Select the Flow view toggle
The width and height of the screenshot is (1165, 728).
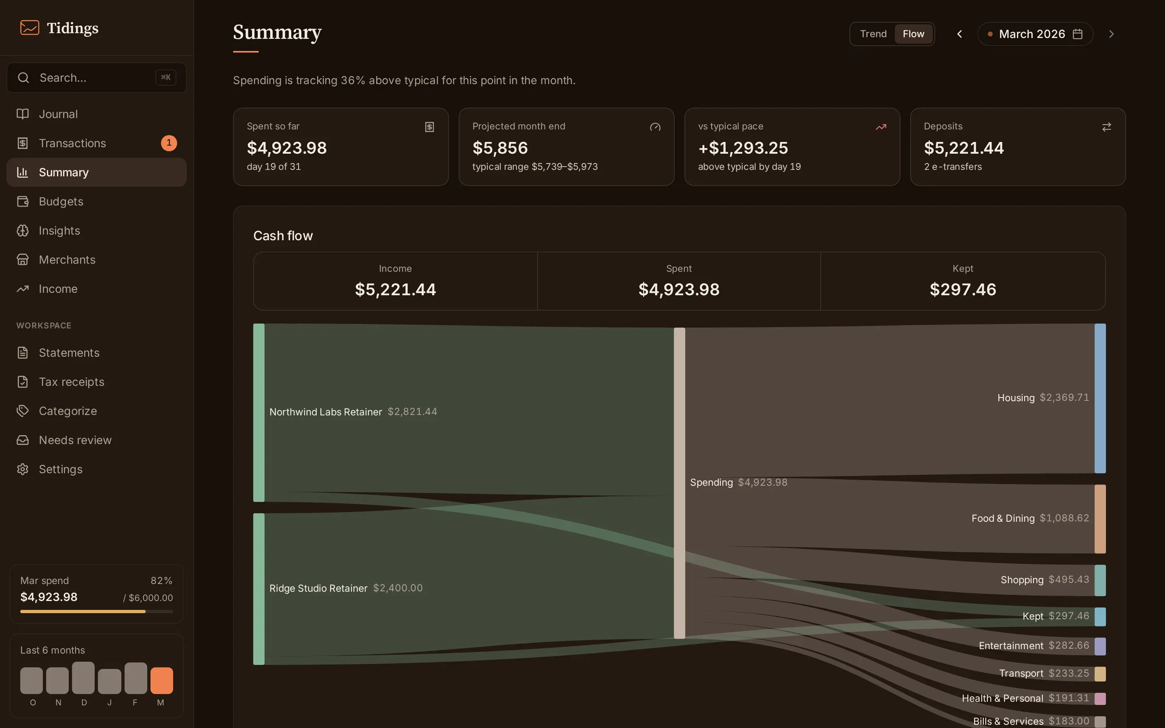pos(913,34)
